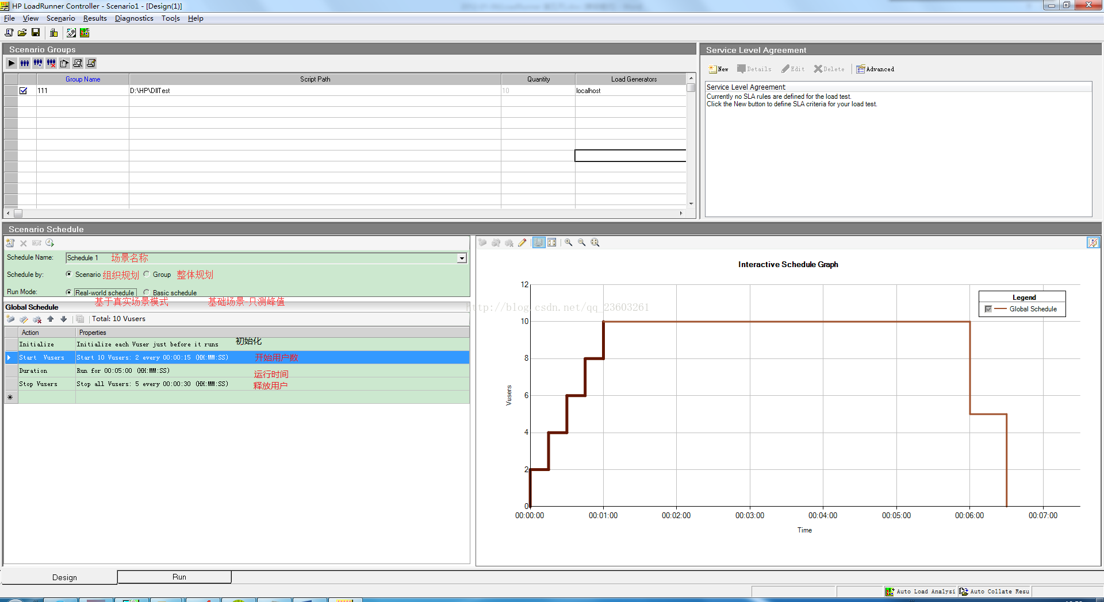Viewport: 1104px width, 602px height.
Task: Open the Analysis green chart icon
Action: click(x=85, y=33)
